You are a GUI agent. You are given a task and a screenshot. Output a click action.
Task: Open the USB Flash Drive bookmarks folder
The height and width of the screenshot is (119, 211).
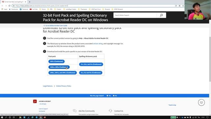click(95, 9)
